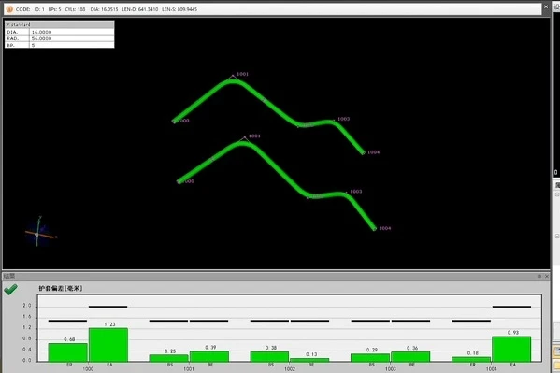The height and width of the screenshot is (373, 560).
Task: Collapse the standard properties group
Action: 7,24
